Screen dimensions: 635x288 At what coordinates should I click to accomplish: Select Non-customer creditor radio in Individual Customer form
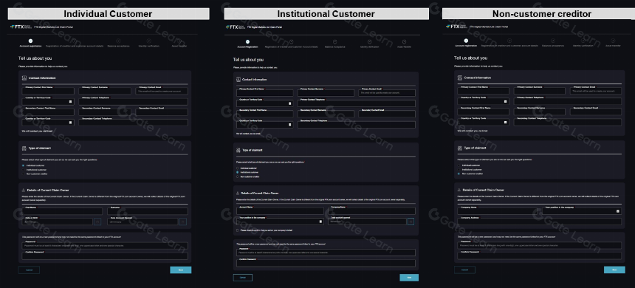(x=23, y=174)
